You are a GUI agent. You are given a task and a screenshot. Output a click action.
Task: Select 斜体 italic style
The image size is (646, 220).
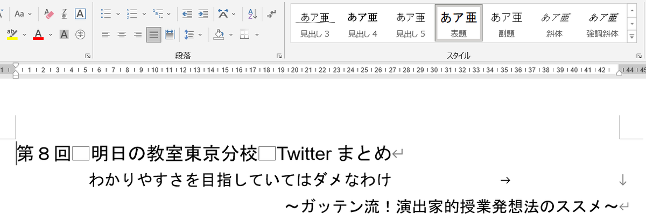point(554,24)
